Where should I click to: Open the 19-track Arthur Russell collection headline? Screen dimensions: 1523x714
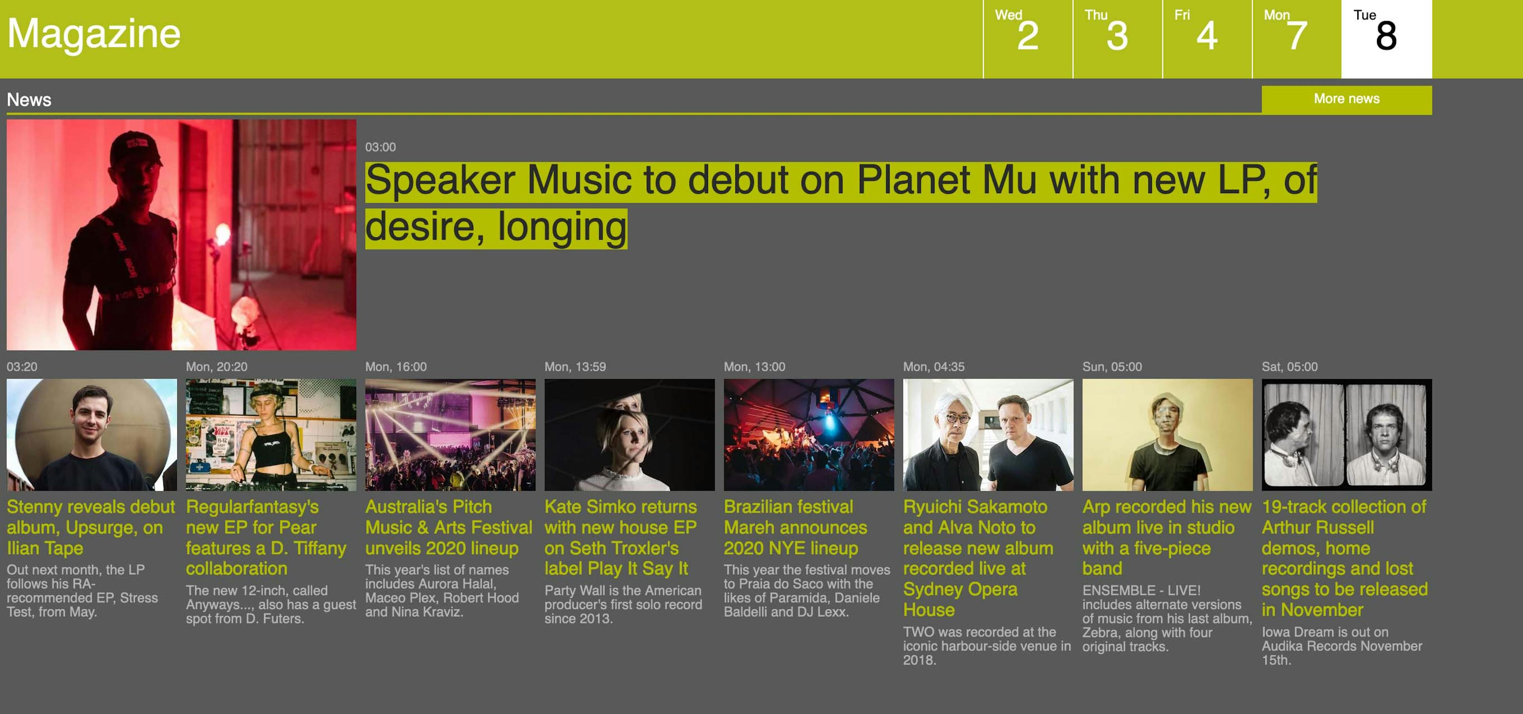point(1345,558)
